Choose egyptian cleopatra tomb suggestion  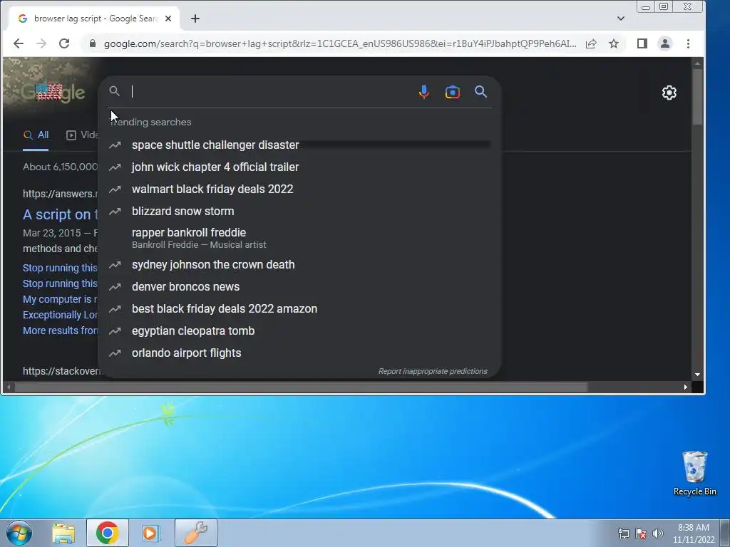click(x=299, y=331)
